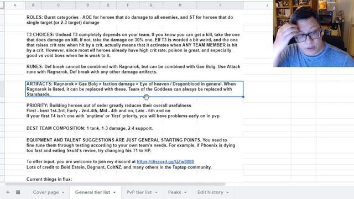Expand Cover page tab dropdown arrow
Viewport: 354px width, 199px height.
[63, 192]
